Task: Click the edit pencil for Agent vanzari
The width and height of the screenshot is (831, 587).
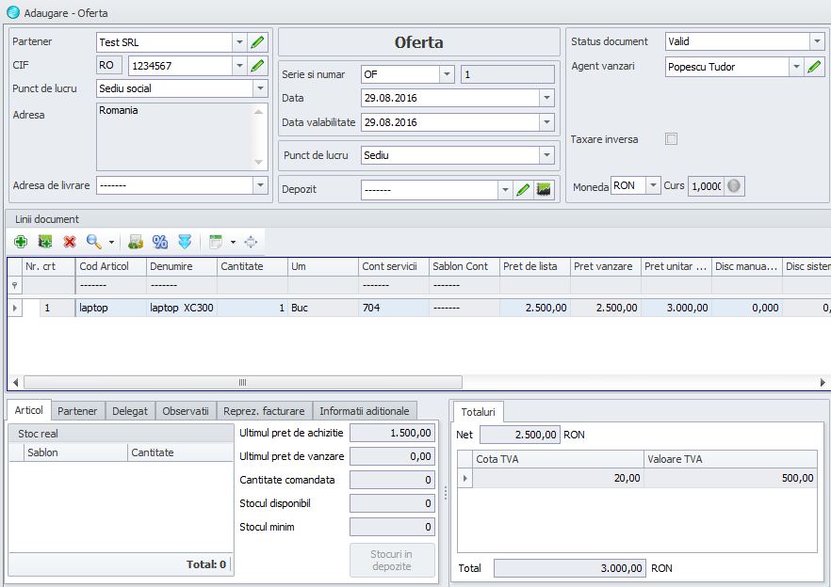Action: (x=815, y=67)
